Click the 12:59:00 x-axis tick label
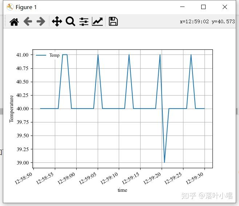 coord(66,178)
